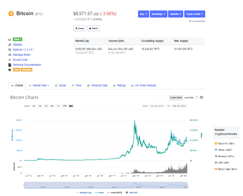Select the Charts tab

(x=17, y=86)
